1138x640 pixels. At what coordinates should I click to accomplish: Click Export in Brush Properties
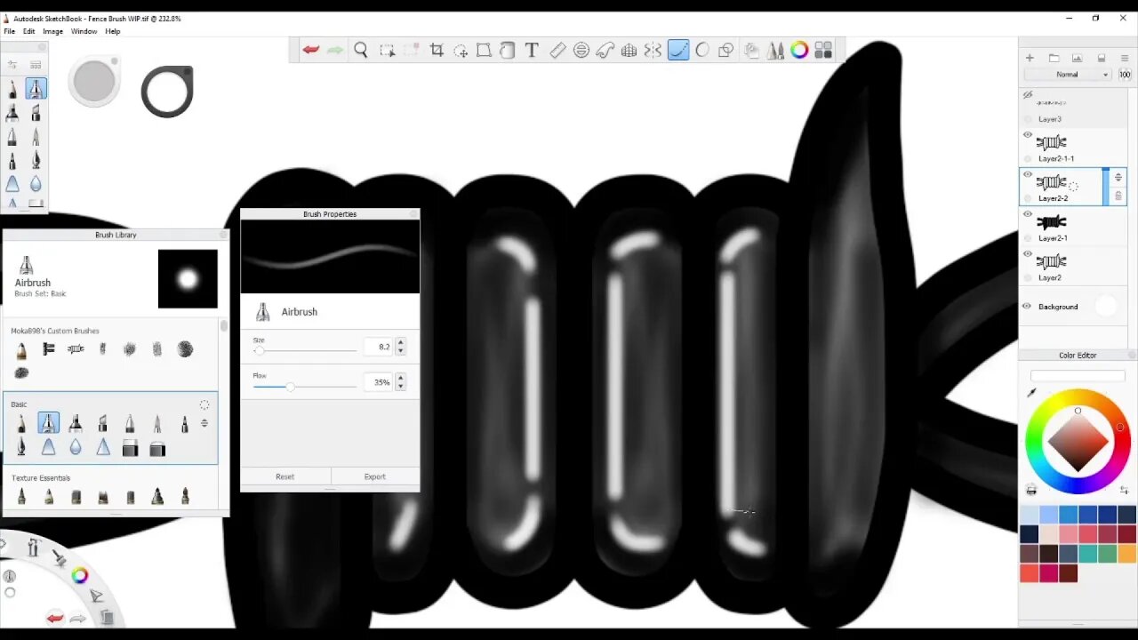(374, 476)
